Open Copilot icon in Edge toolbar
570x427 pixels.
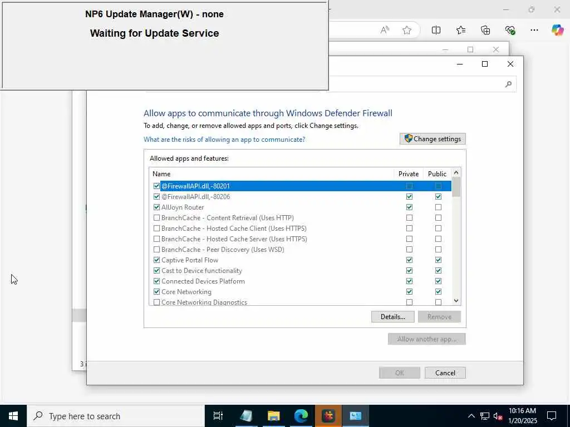pos(557,30)
